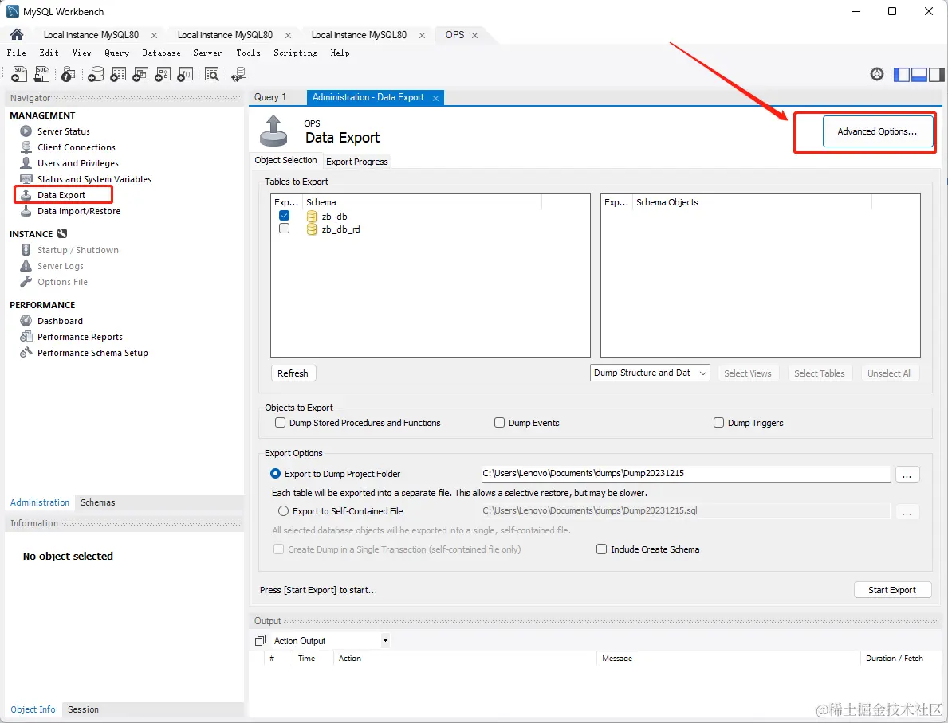Open Client Connections in Navigator

[76, 147]
